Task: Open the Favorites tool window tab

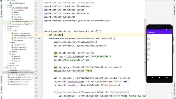Action: point(1,90)
